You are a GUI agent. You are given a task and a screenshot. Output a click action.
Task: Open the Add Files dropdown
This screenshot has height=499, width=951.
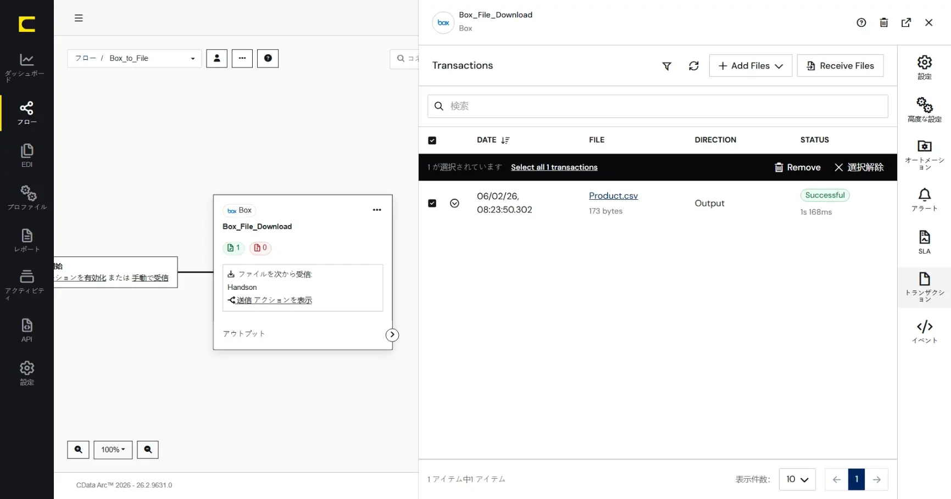750,66
